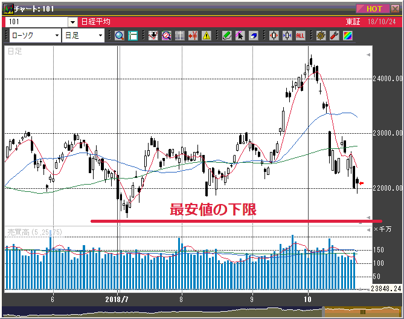Click the HOT button in title bar
Viewport: 404px width, 319px height.
point(374,8)
